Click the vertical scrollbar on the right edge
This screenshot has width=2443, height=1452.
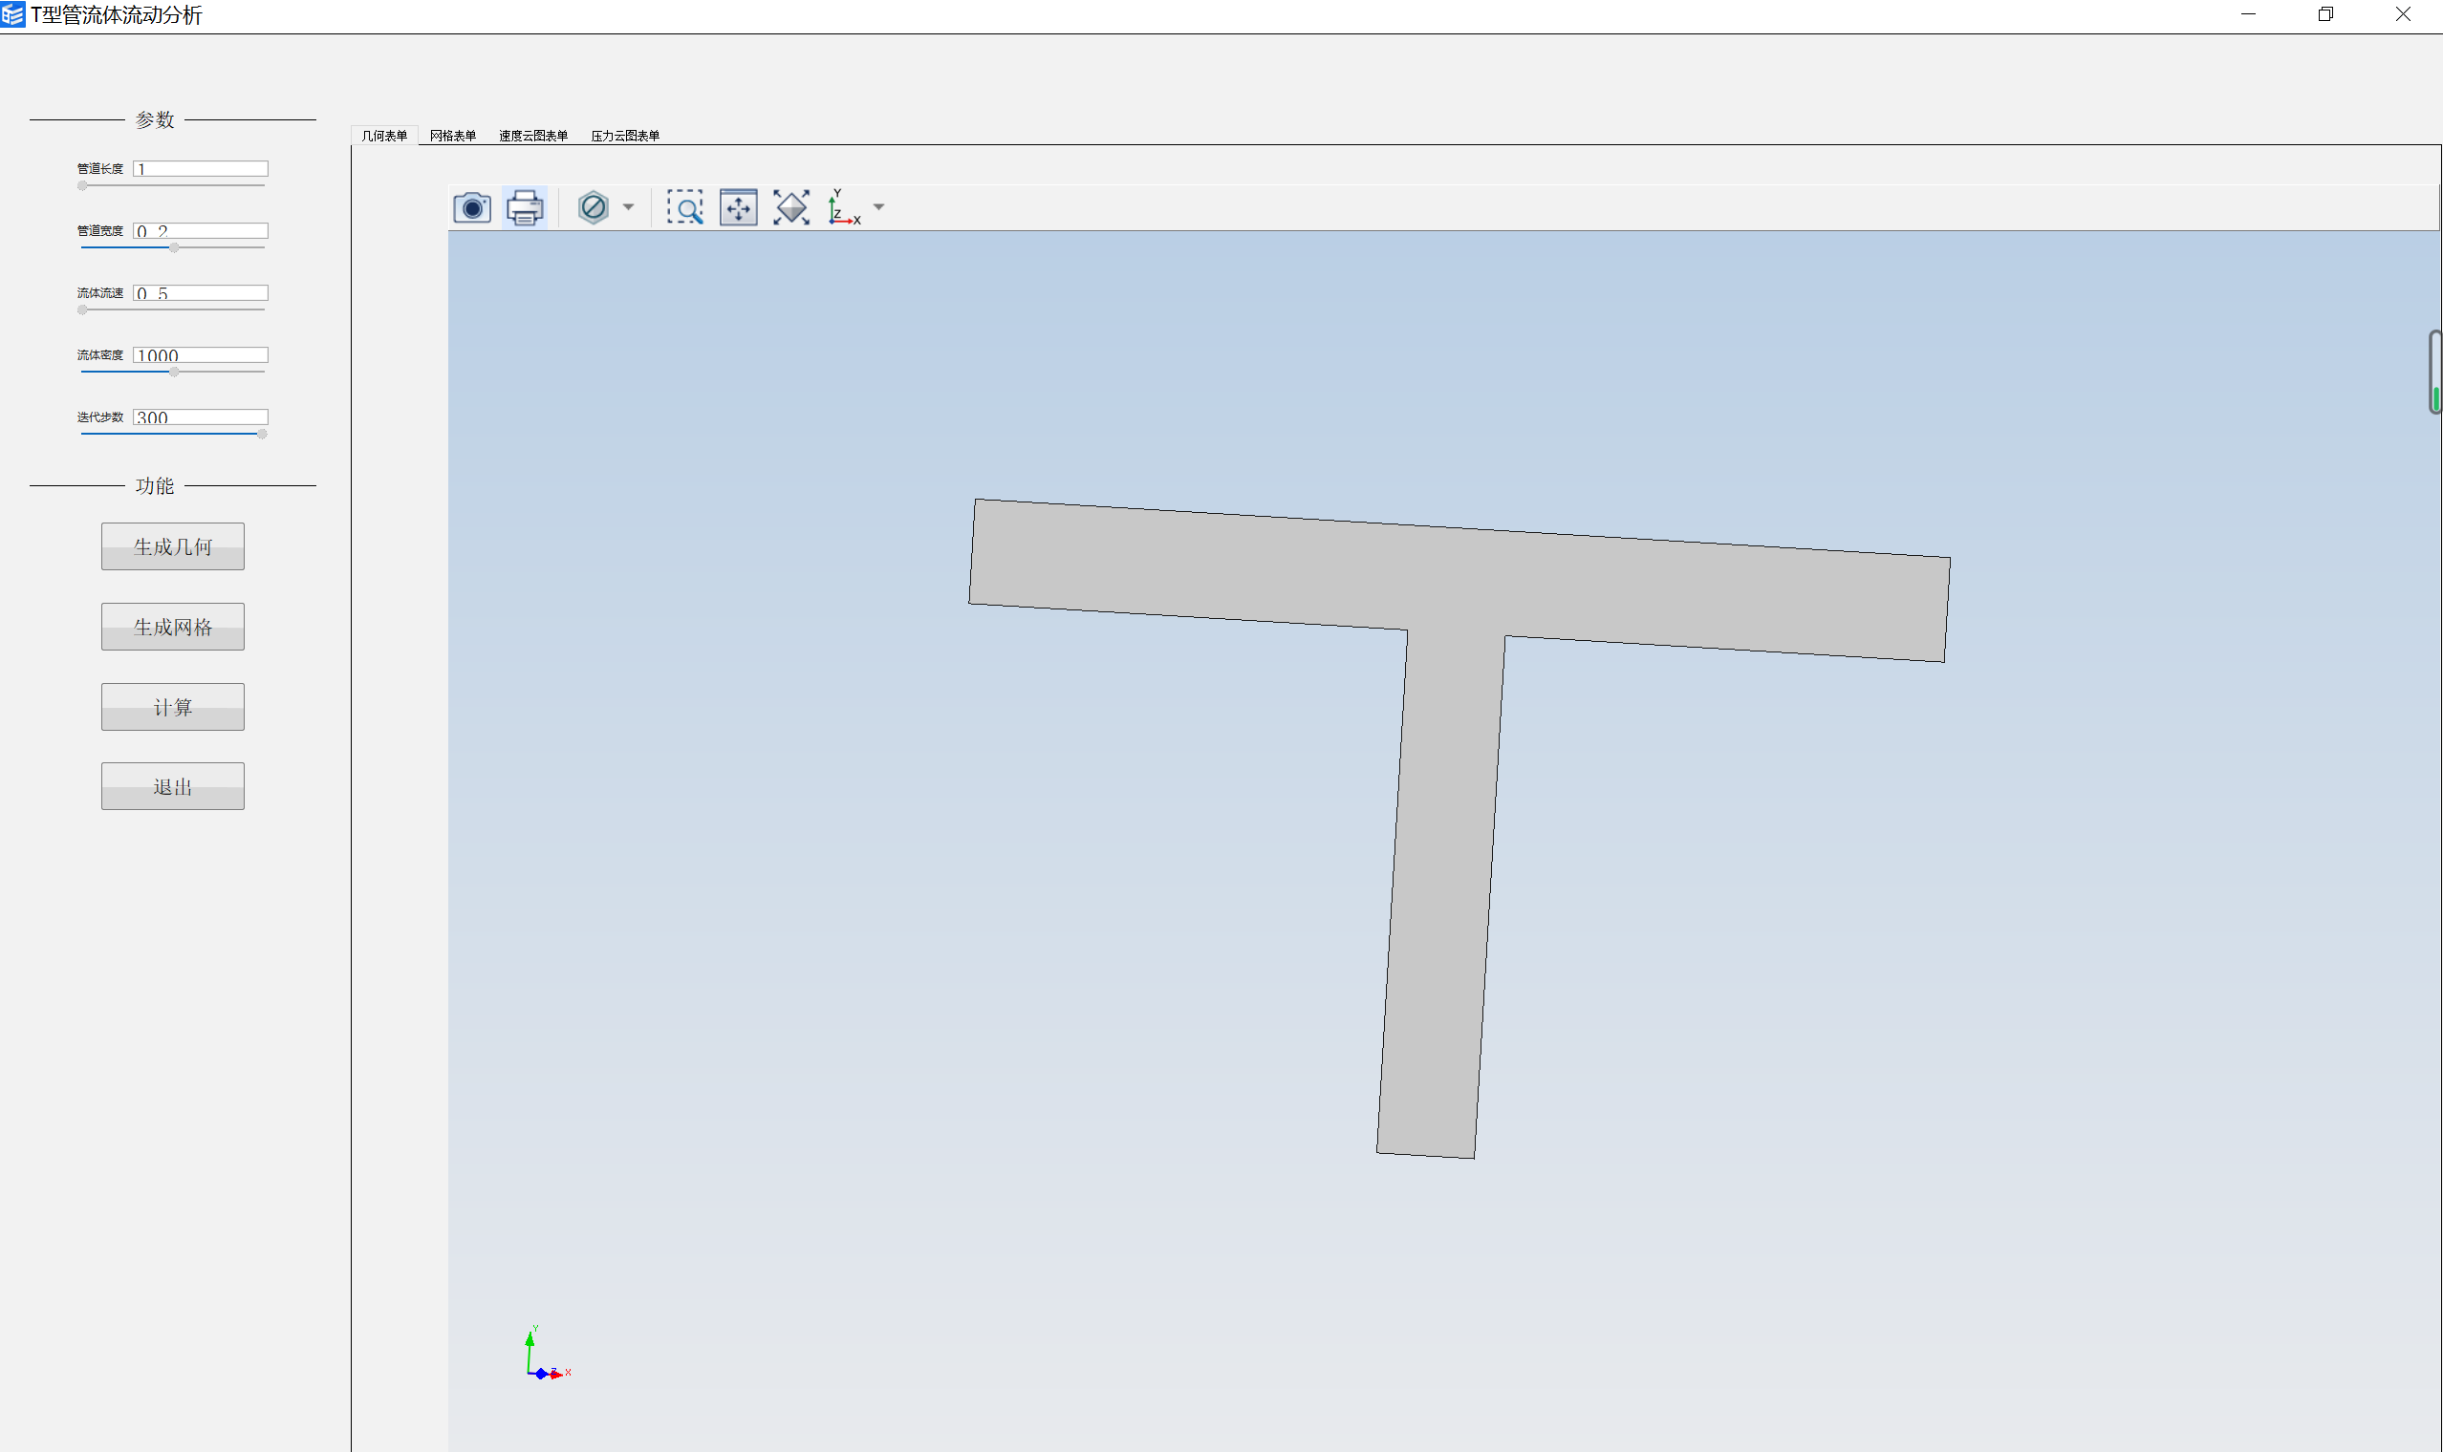pyautogui.click(x=2435, y=372)
